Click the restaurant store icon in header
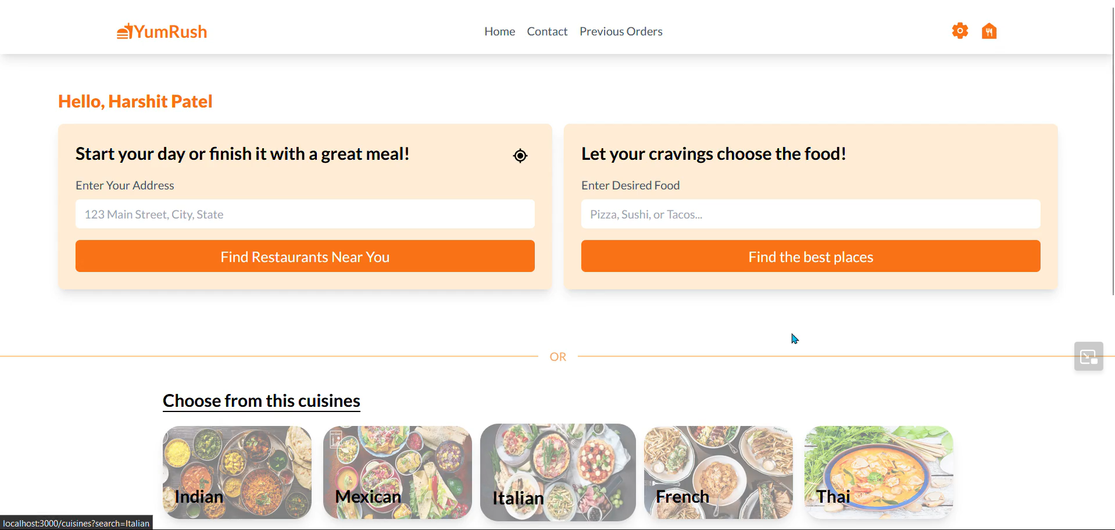The width and height of the screenshot is (1115, 530). (x=989, y=31)
